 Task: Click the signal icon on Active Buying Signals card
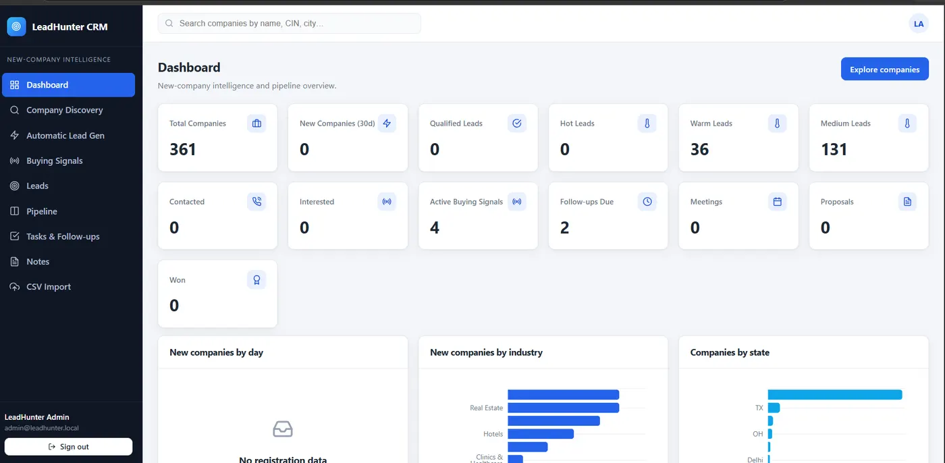(517, 202)
